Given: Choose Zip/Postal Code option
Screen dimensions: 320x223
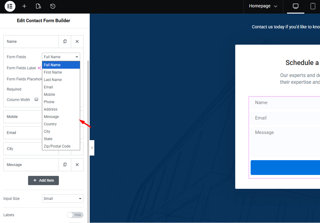Looking at the screenshot, I should [57, 146].
